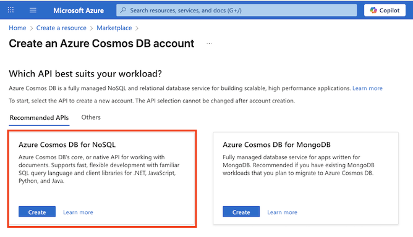Click Create for Azure Cosmos DB for MongoDB
This screenshot has height=237, width=413.
pyautogui.click(x=241, y=212)
